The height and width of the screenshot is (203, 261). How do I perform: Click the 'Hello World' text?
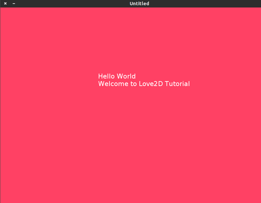pos(117,76)
